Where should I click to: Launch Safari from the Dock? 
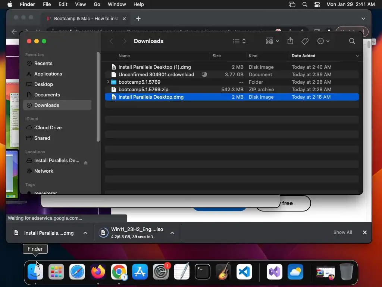77,272
